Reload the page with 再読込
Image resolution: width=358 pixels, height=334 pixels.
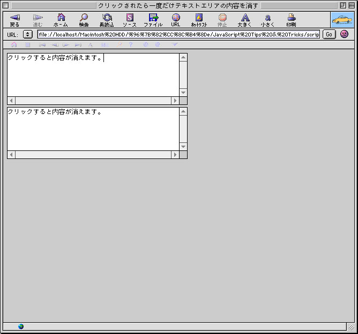(107, 20)
